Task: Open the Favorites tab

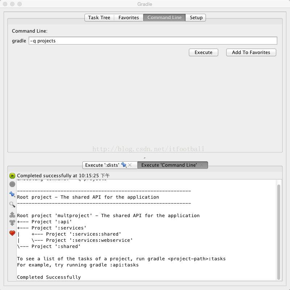Action: tap(129, 17)
